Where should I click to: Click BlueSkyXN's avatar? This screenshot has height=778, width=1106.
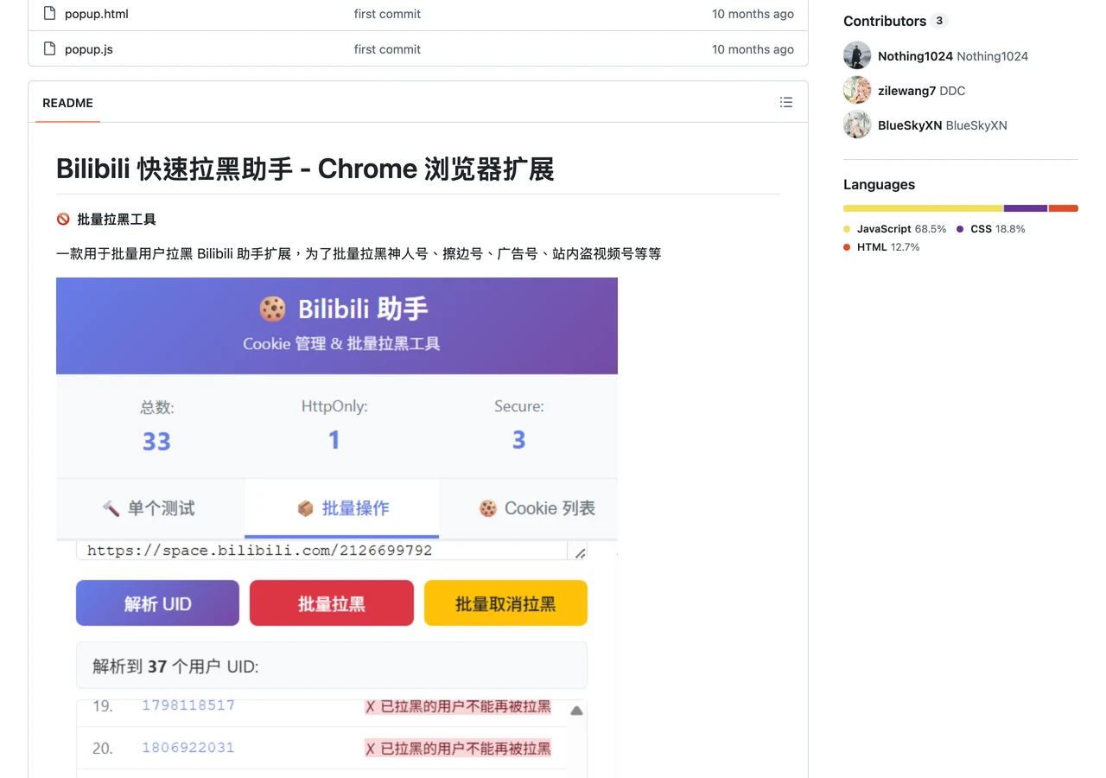pyautogui.click(x=857, y=124)
